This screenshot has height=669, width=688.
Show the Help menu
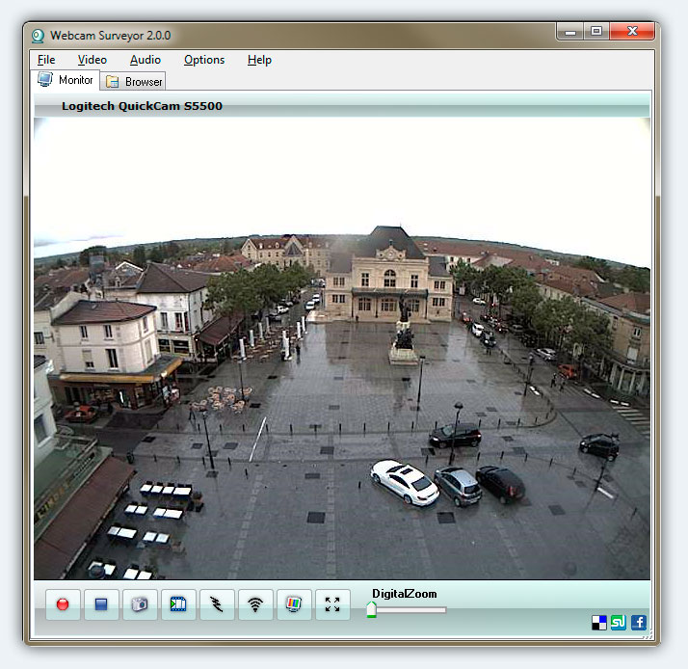(259, 60)
